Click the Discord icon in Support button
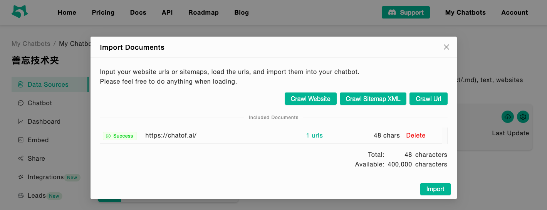This screenshot has height=210, width=547. point(392,12)
